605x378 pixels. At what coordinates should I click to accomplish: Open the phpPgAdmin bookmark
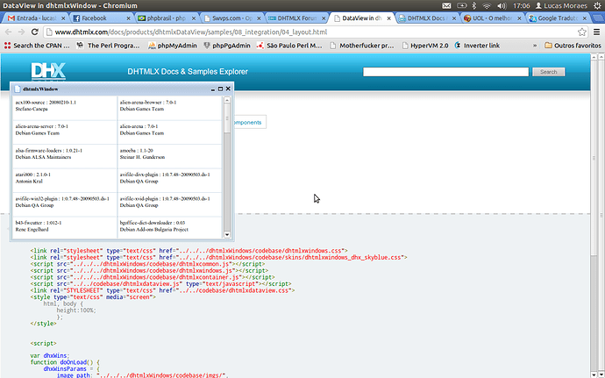[x=227, y=46]
